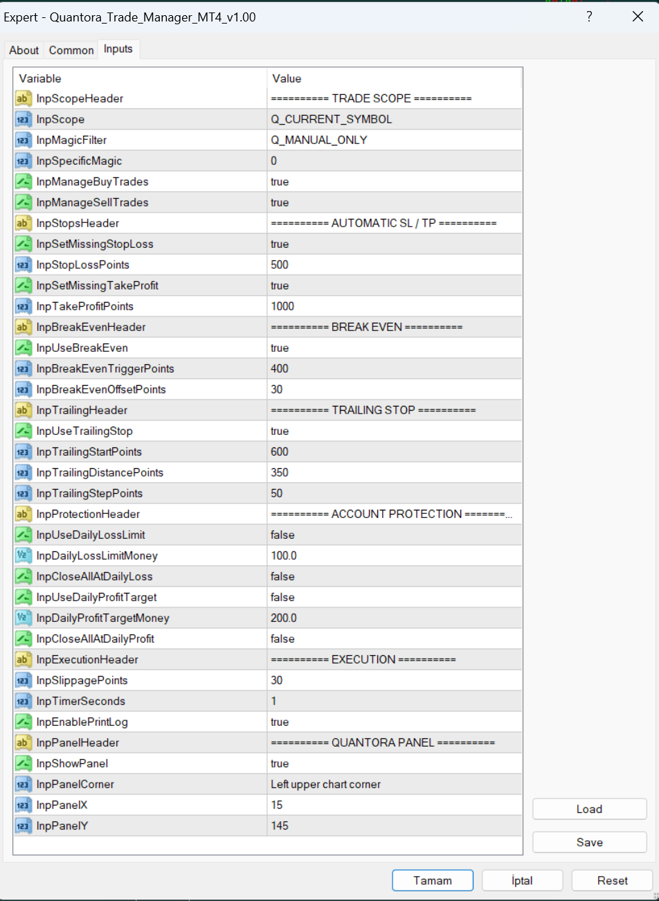The width and height of the screenshot is (659, 901).
Task: Select the InpUseTrailingStop true value
Action: (x=280, y=431)
